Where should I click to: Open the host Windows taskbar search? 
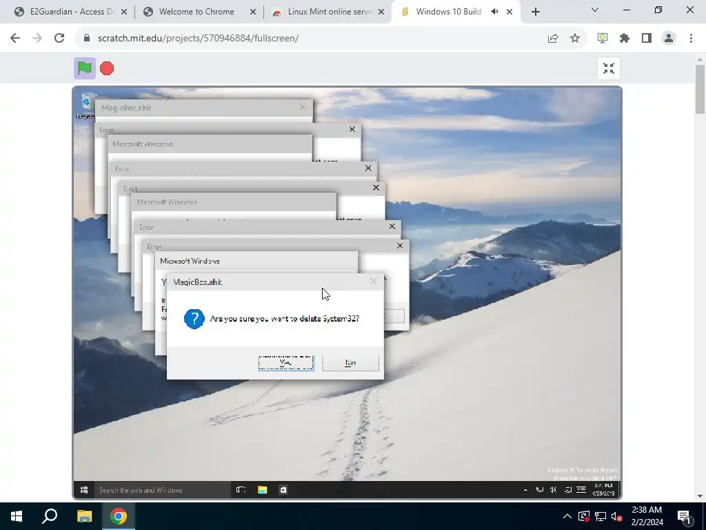[50, 516]
